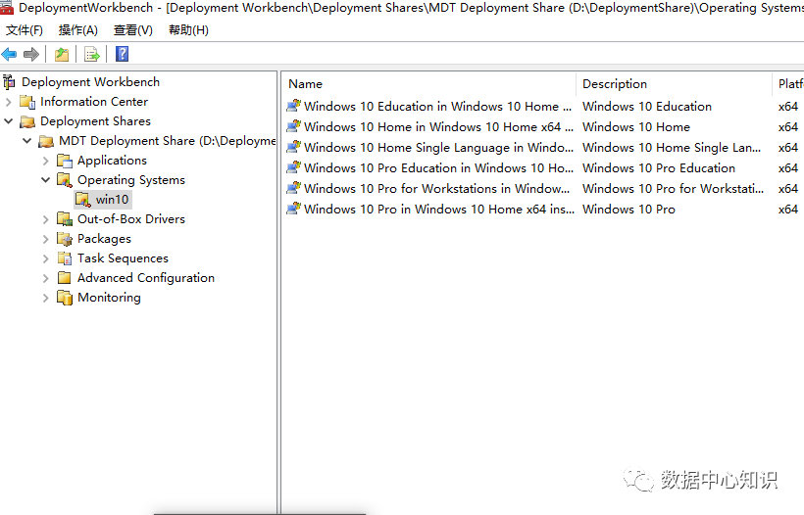804x515 pixels.
Task: Click the Deployment Shares folder icon
Action: coord(27,121)
